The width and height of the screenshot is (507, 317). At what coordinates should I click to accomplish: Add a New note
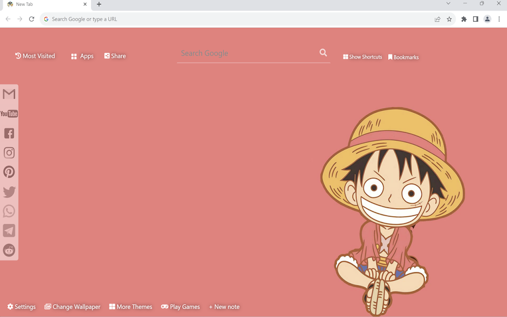point(224,307)
